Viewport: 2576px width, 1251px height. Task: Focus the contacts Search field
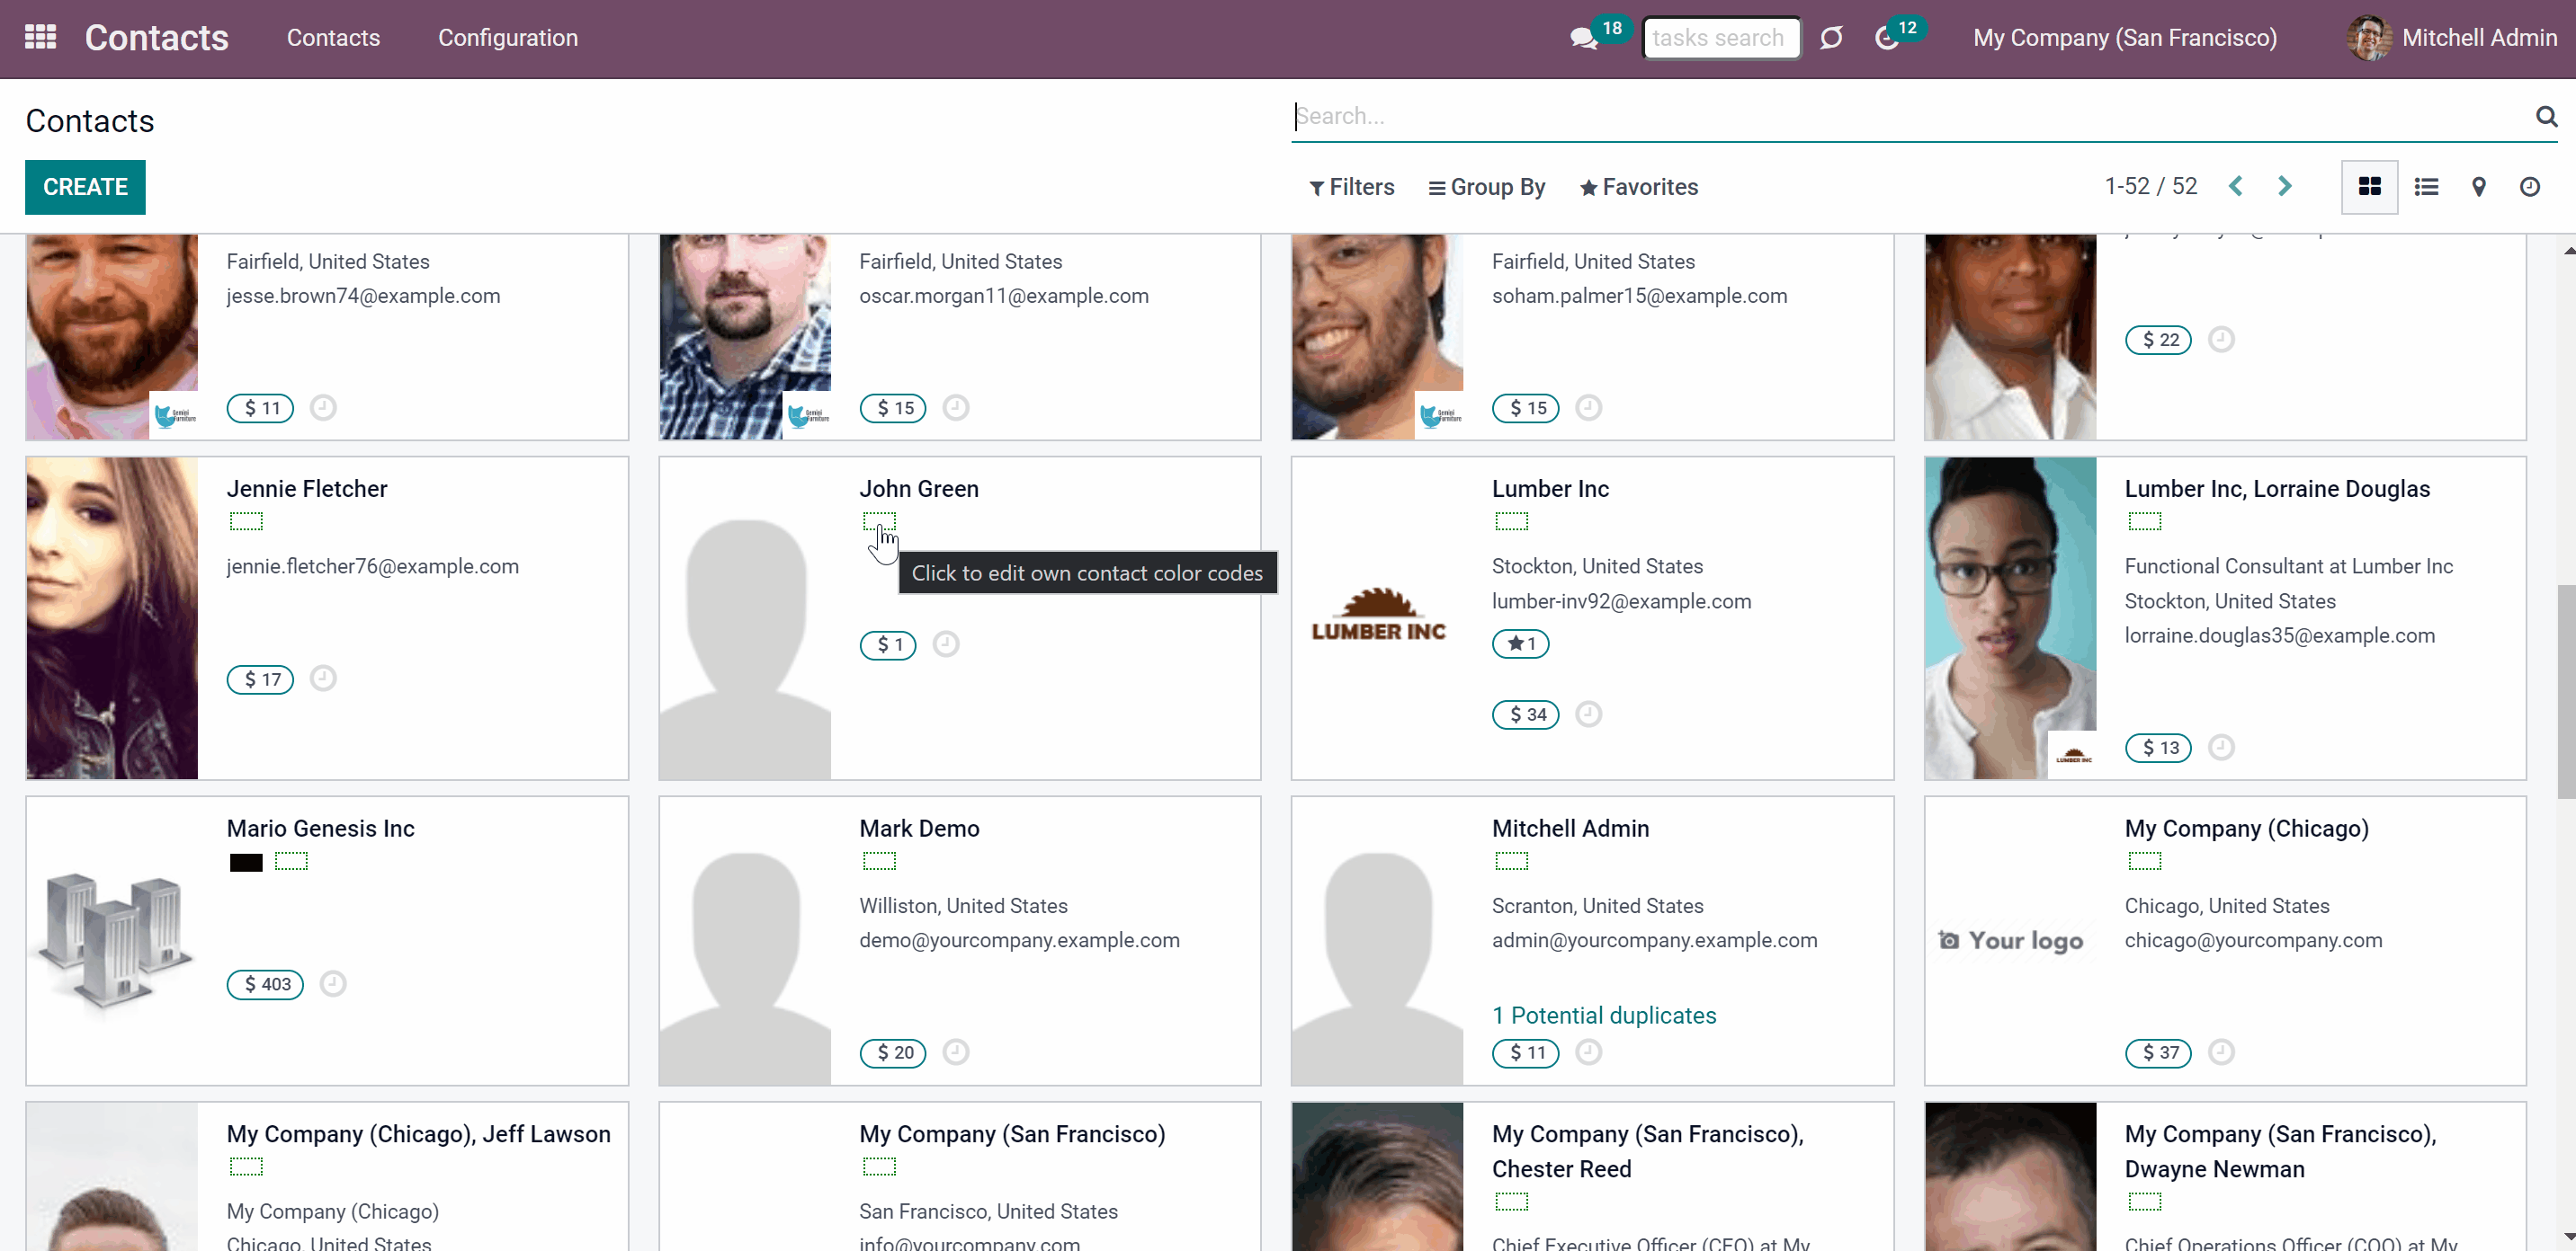1910,116
